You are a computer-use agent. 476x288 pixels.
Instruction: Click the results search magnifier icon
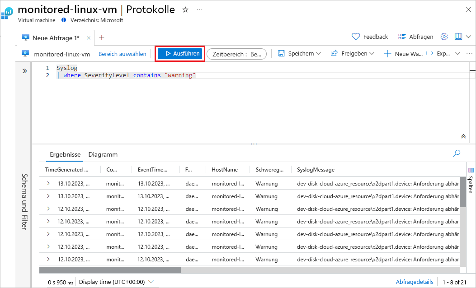point(456,153)
